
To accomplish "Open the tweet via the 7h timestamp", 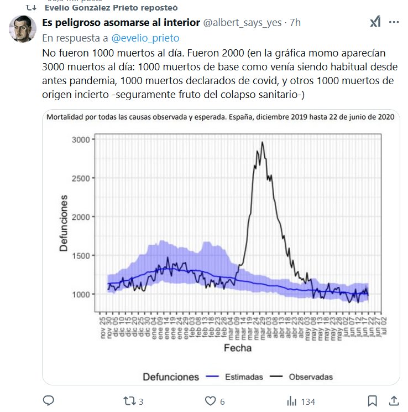I will click(x=295, y=23).
